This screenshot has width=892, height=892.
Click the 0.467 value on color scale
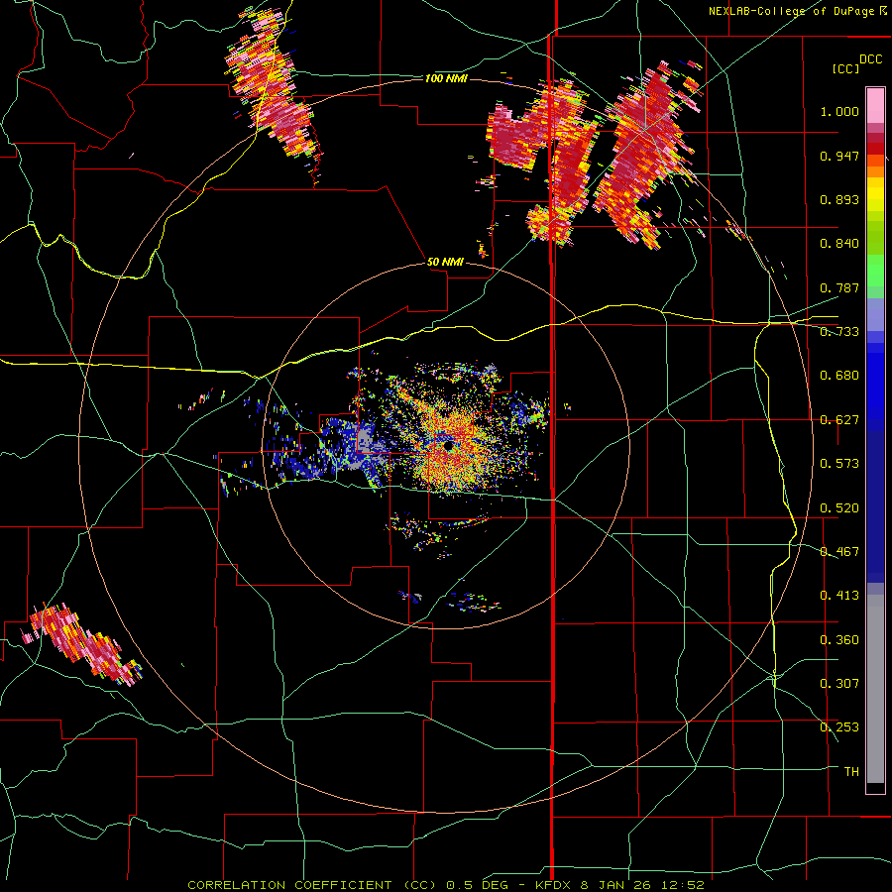(x=839, y=552)
